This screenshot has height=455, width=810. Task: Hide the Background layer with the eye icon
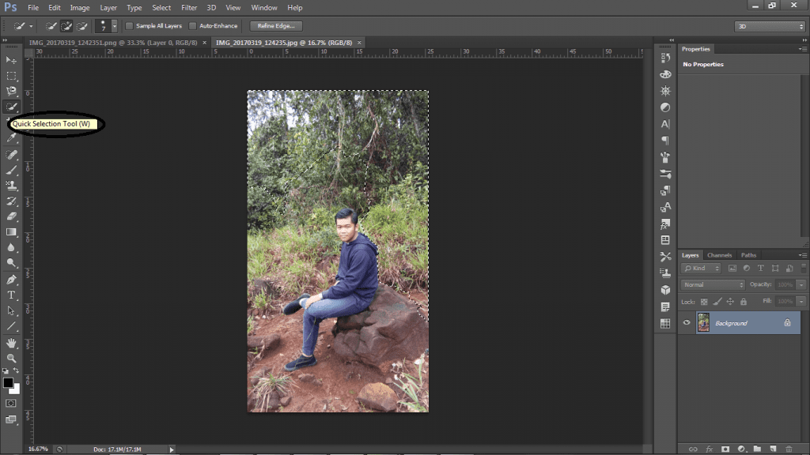[687, 322]
